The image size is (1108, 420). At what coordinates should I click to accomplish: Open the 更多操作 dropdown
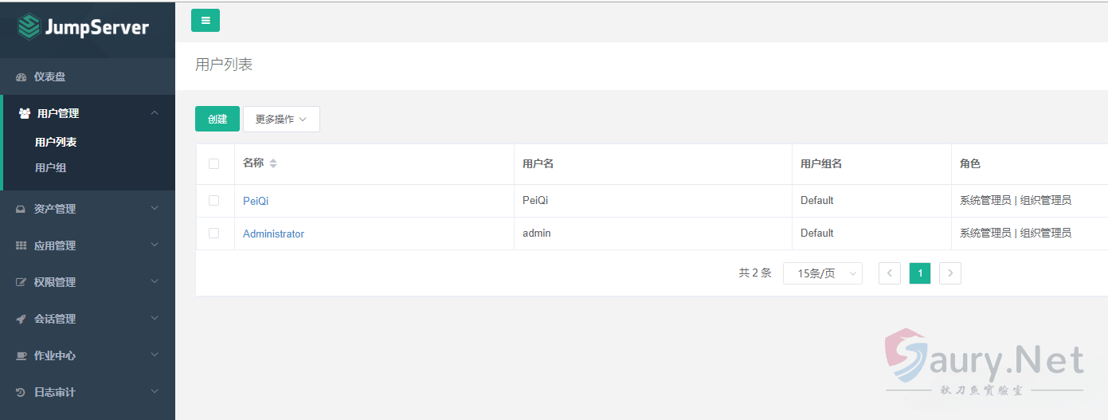pos(281,120)
